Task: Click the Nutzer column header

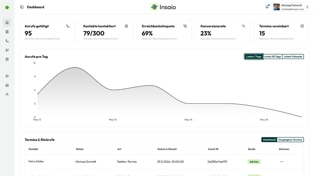Action: pyautogui.click(x=80, y=149)
